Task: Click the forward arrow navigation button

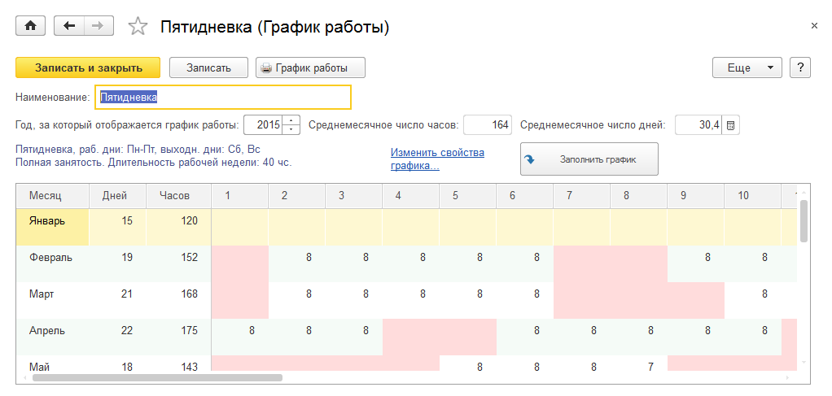Action: [x=98, y=26]
